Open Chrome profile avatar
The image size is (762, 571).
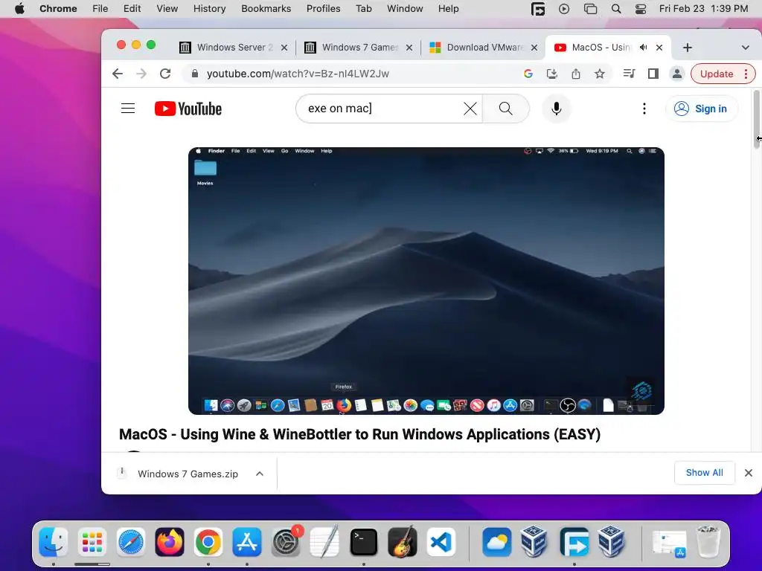click(x=676, y=74)
